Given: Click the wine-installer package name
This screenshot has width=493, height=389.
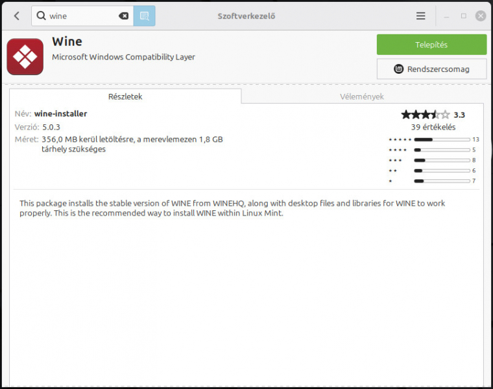Looking at the screenshot, I should 60,114.
